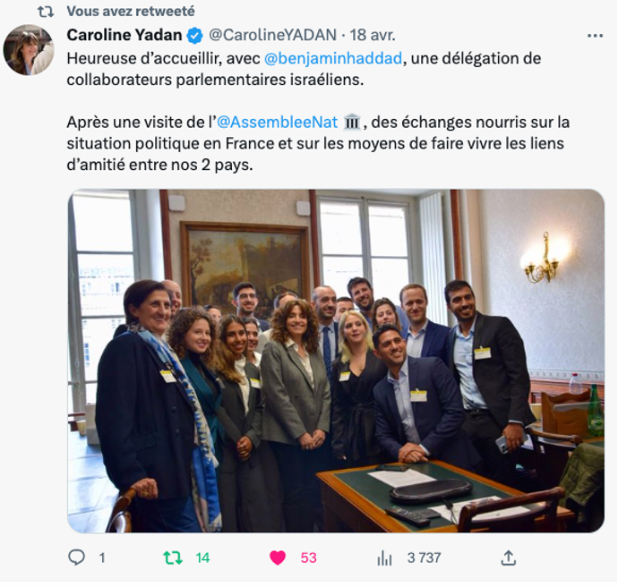Open the three-dot more options menu
This screenshot has height=587, width=618.
pyautogui.click(x=595, y=36)
